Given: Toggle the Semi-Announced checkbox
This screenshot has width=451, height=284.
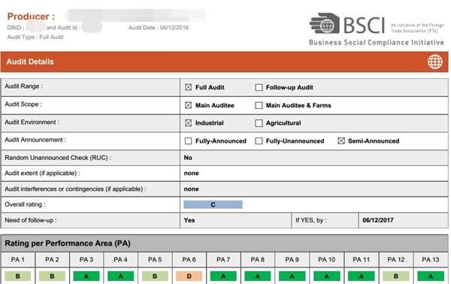Looking at the screenshot, I should pos(341,140).
